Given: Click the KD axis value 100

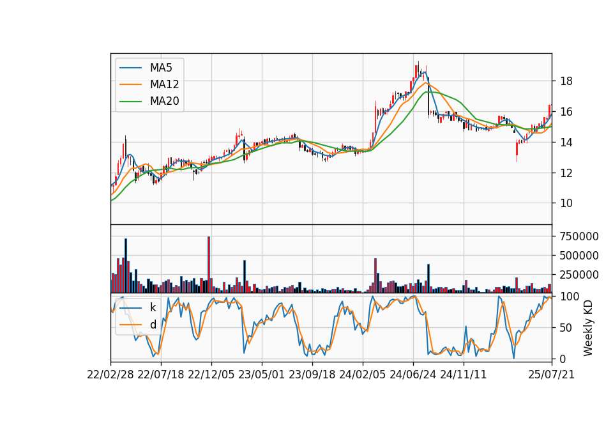Looking at the screenshot, I should pyautogui.click(x=570, y=297).
